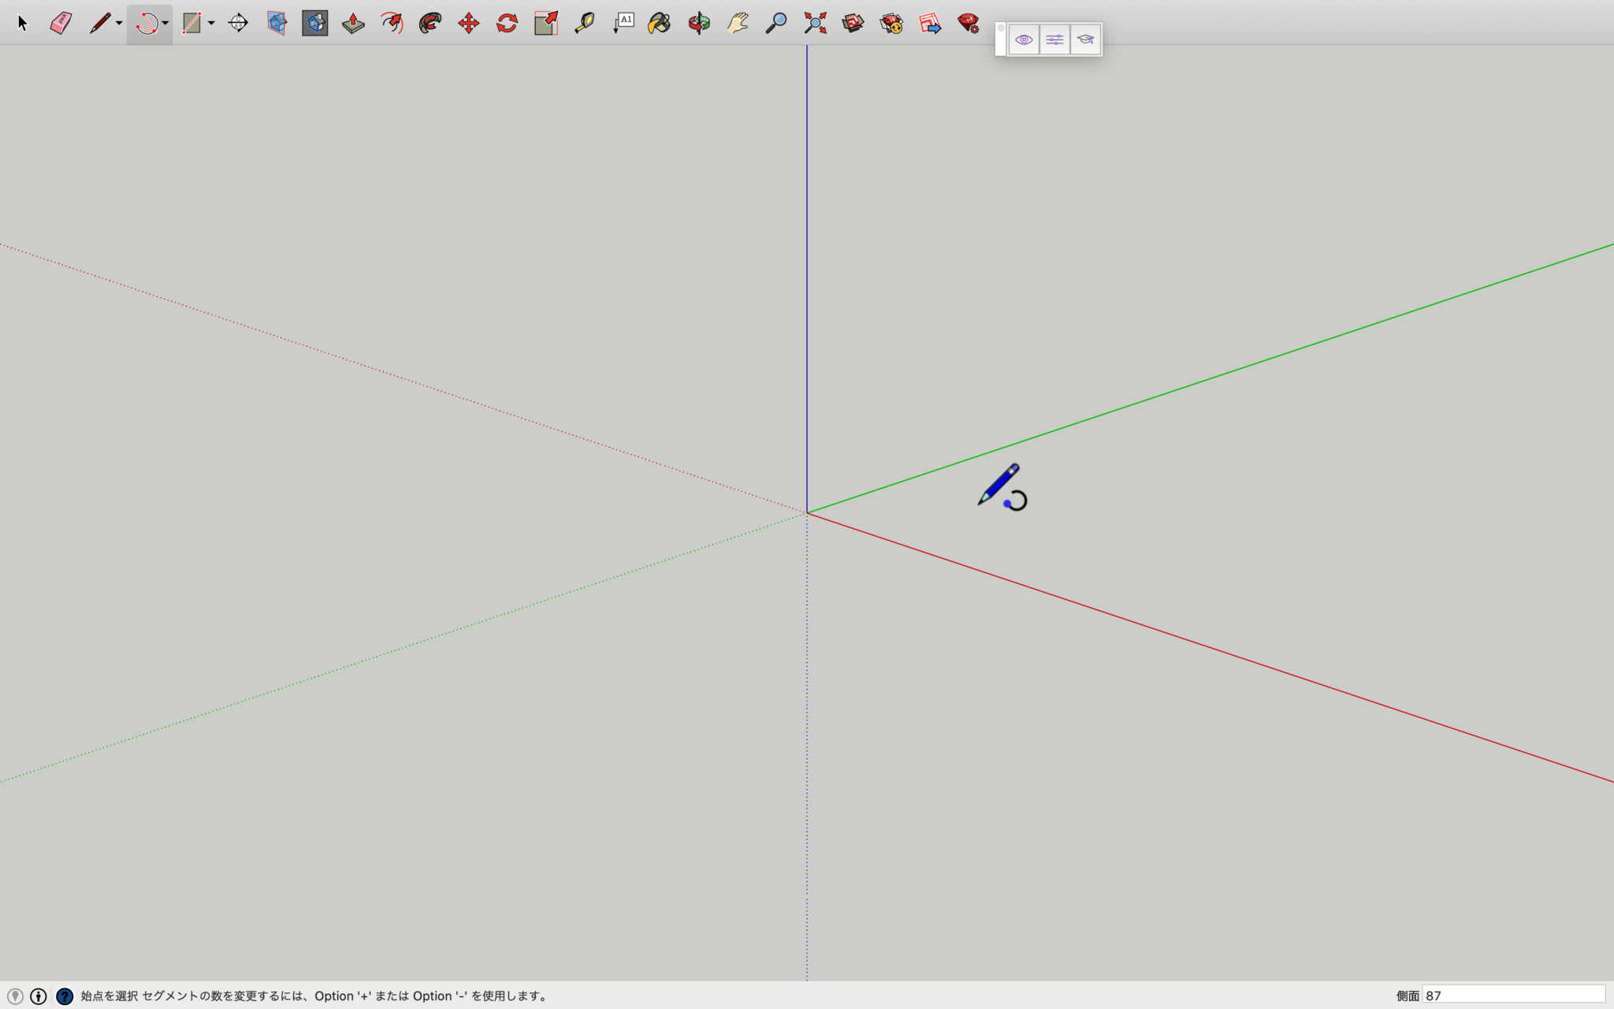Expand the Line tool dropdown arrow
The height and width of the screenshot is (1009, 1614).
coord(119,24)
